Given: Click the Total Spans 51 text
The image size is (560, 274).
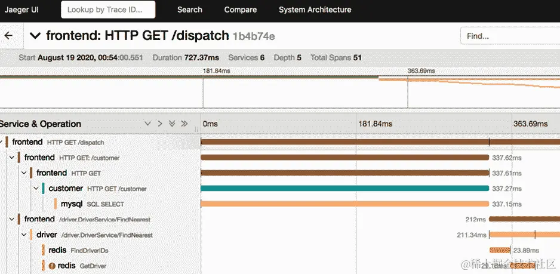Looking at the screenshot, I should (336, 57).
